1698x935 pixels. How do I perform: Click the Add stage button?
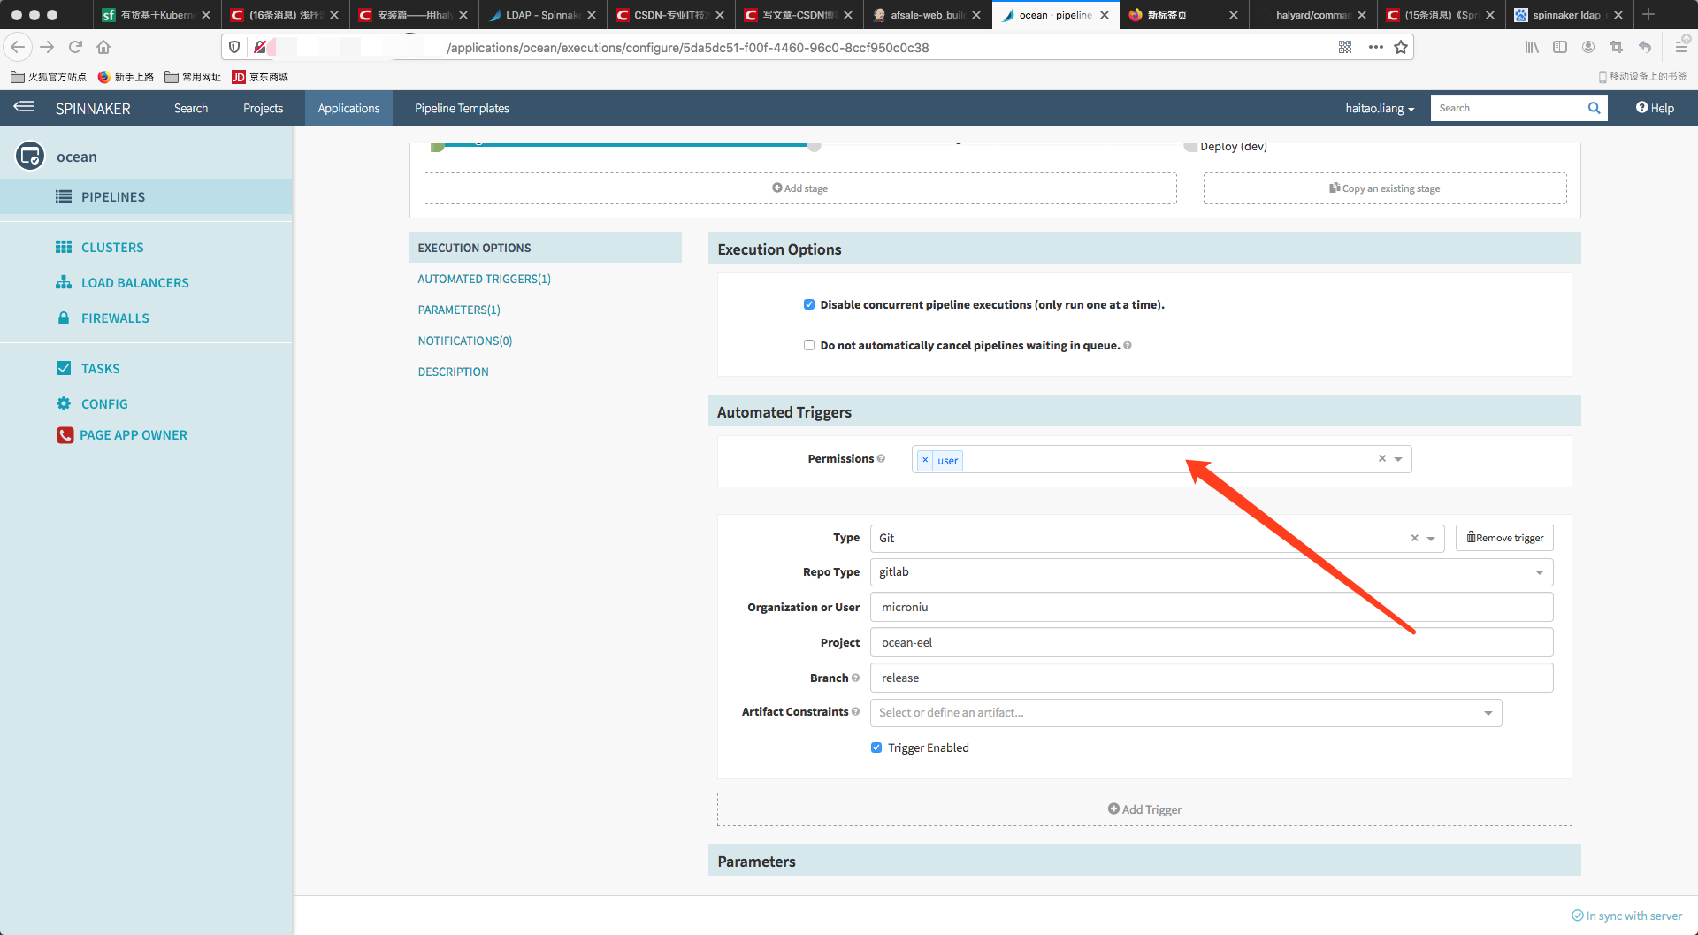(x=799, y=188)
